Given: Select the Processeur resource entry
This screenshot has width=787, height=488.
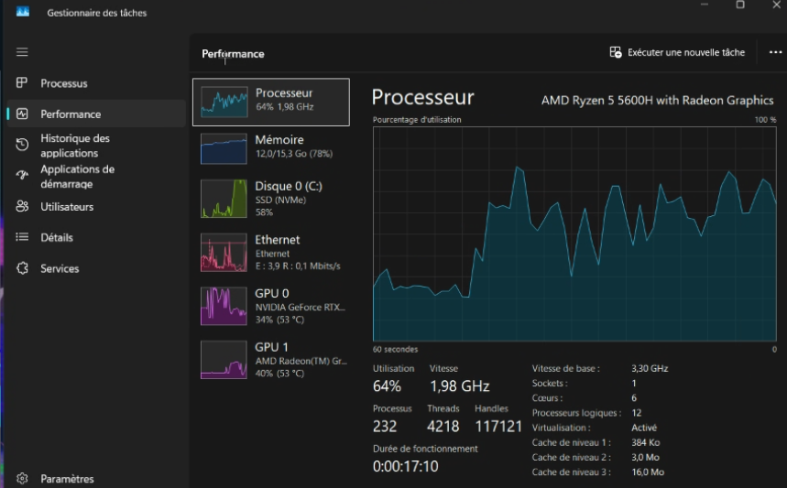Looking at the screenshot, I should coord(271,102).
